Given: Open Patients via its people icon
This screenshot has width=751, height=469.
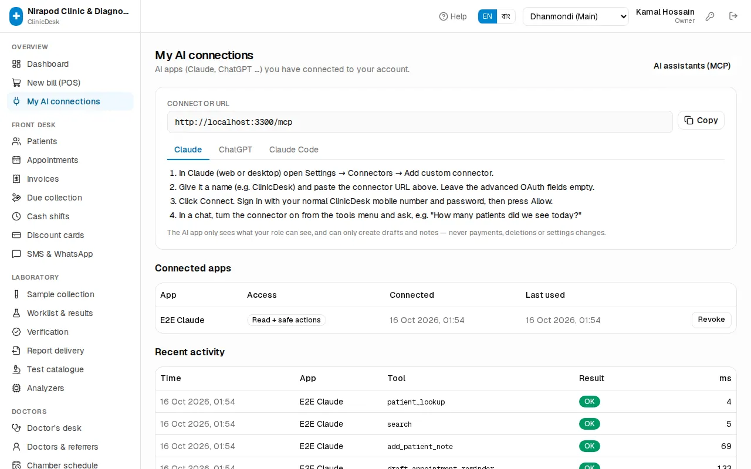Looking at the screenshot, I should click(x=16, y=141).
